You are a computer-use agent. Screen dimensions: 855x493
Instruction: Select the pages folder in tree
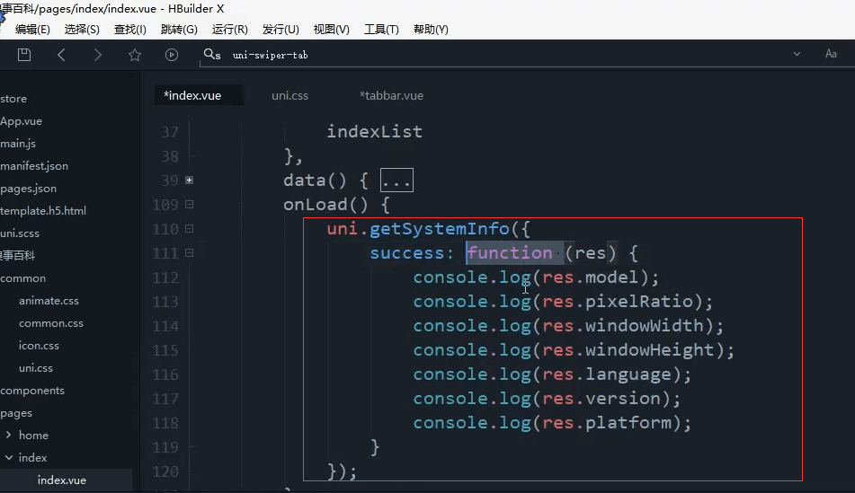[x=16, y=413]
